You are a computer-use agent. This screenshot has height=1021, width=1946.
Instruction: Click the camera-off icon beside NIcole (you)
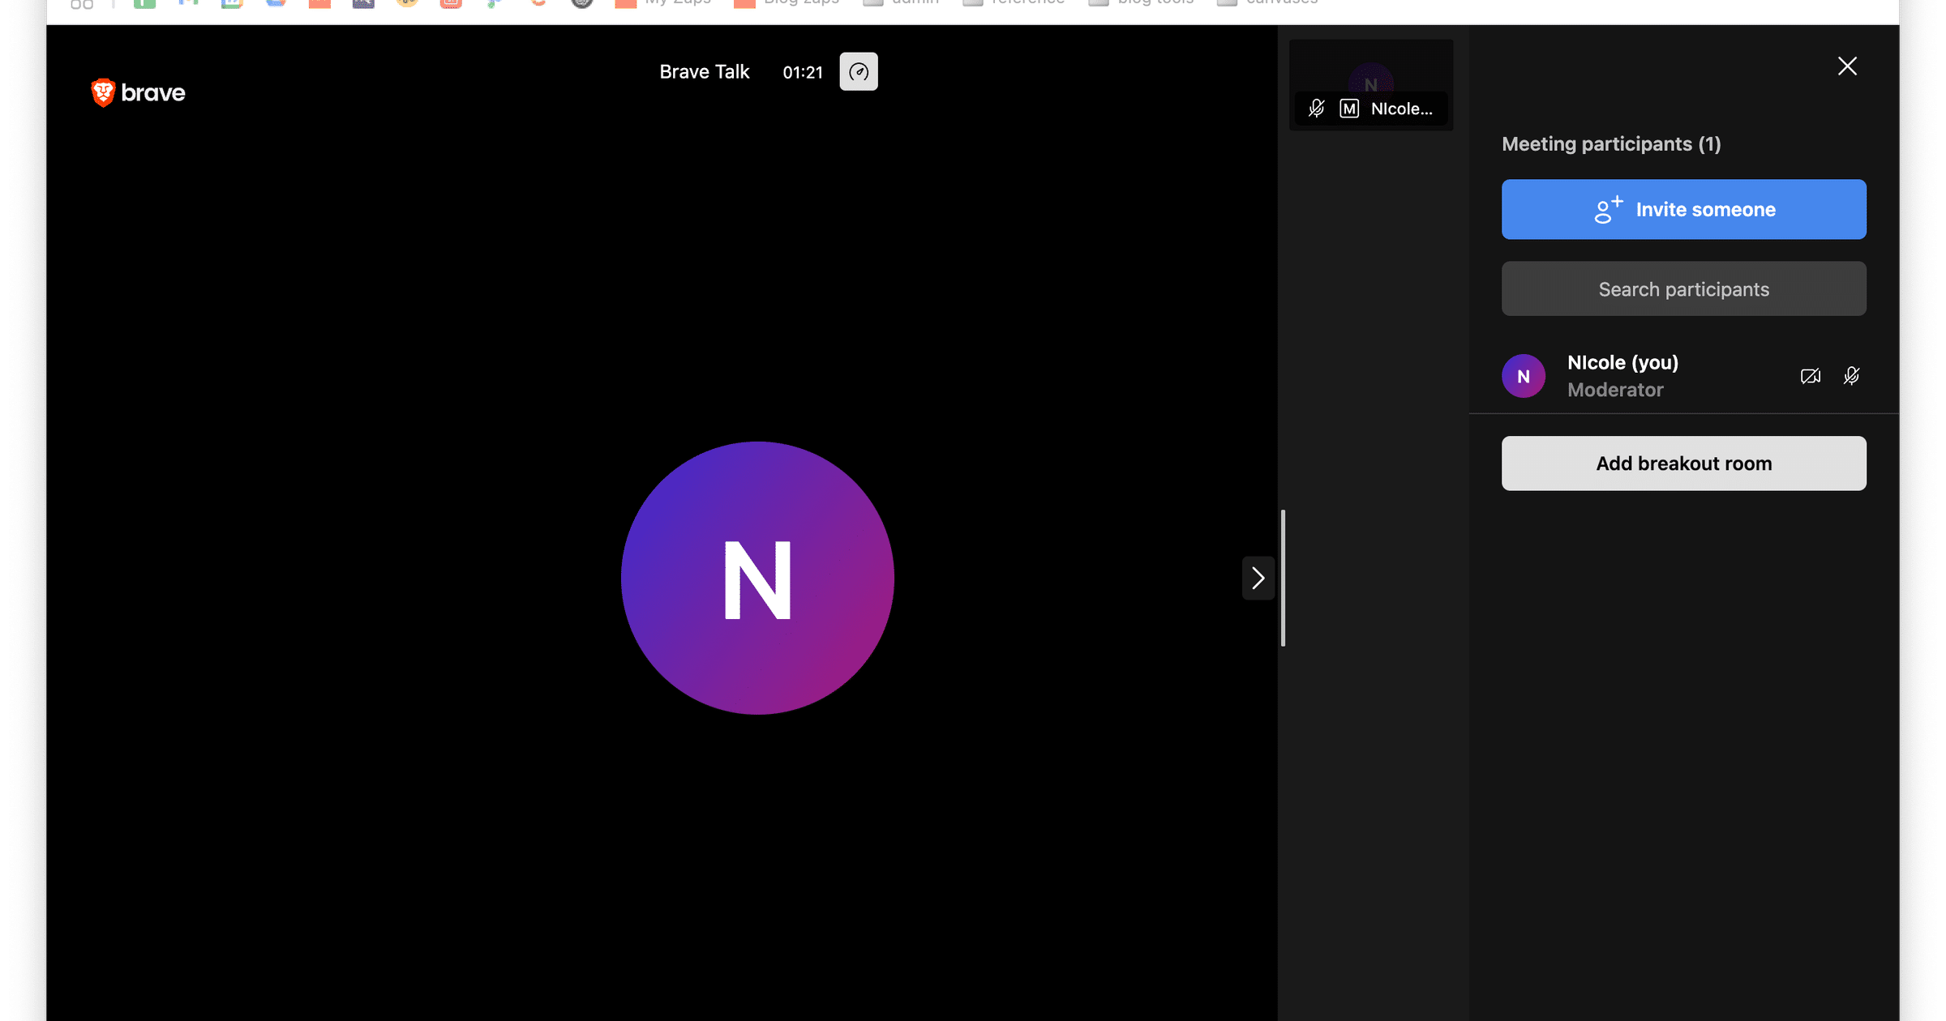(x=1811, y=376)
